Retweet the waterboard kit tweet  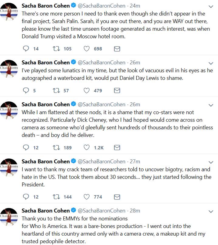pyautogui.click(x=56, y=90)
